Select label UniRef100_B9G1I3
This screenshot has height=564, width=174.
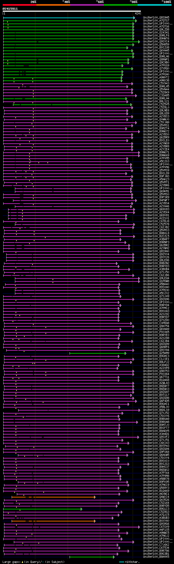(156, 509)
